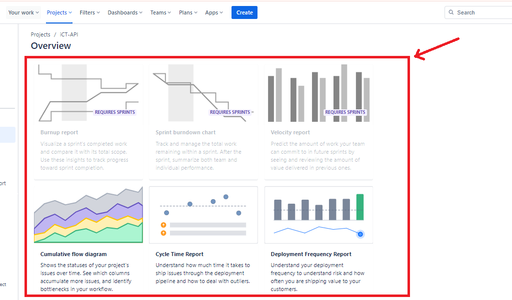Image resolution: width=512 pixels, height=300 pixels.
Task: Click the Burnup report chart image
Action: [88, 93]
